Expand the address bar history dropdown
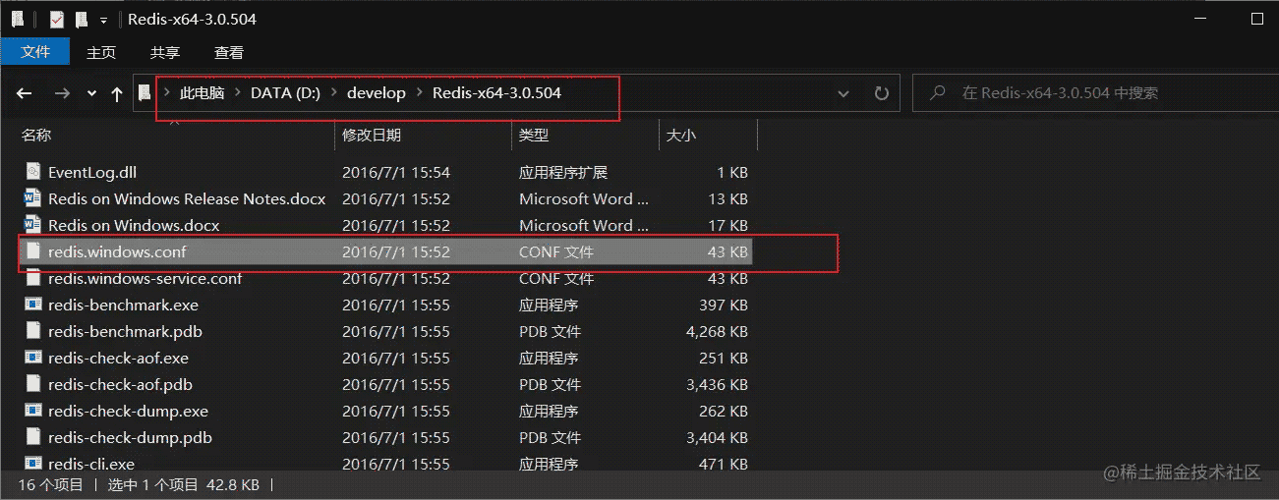Viewport: 1279px width, 500px height. 843,93
